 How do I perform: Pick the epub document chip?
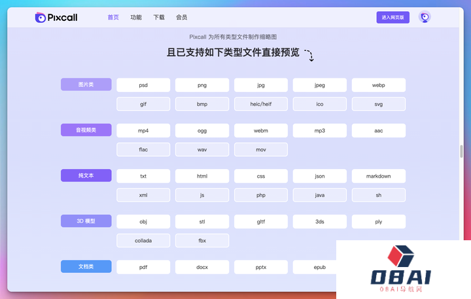tap(319, 267)
